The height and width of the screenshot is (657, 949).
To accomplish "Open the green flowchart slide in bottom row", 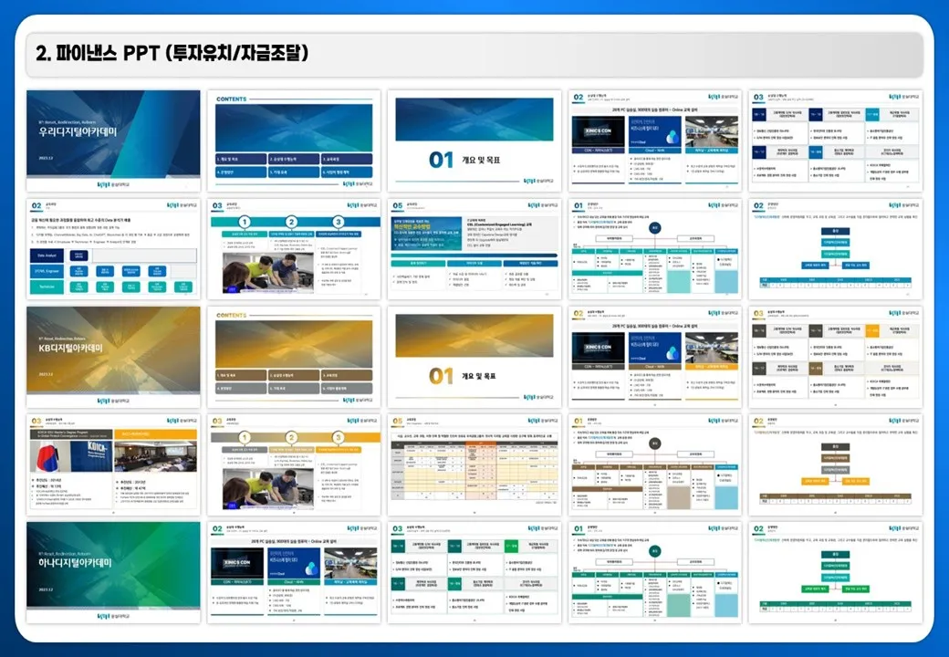I will click(836, 572).
